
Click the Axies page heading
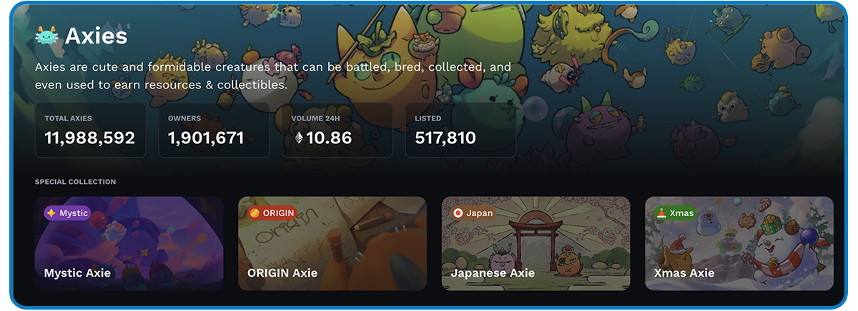tap(96, 36)
